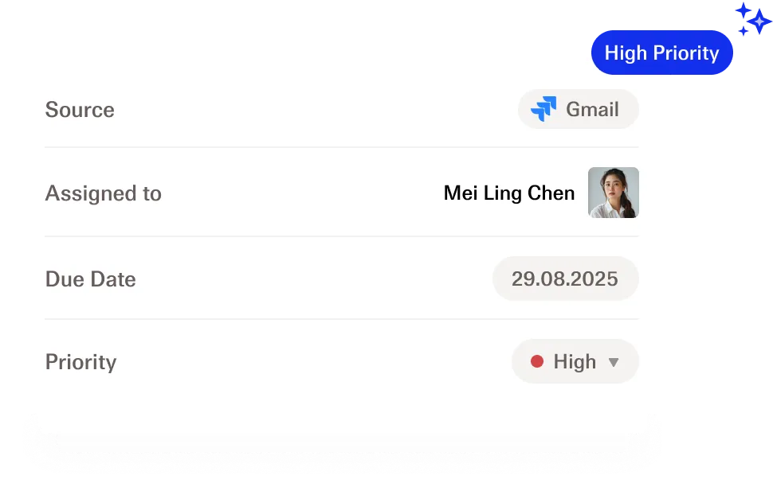Click the small lower sparkle star
Screen dimensions: 773x487
point(743,31)
